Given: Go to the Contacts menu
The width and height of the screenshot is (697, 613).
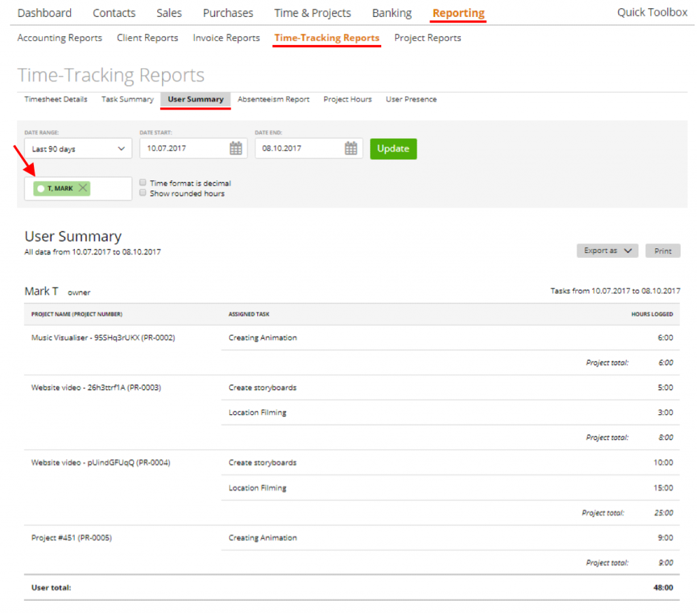Looking at the screenshot, I should click(x=114, y=13).
